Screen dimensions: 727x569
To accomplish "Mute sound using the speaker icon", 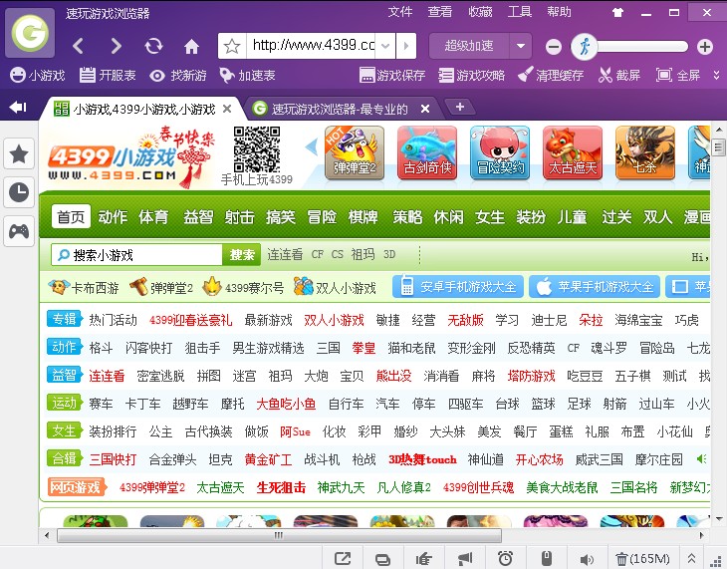I will pyautogui.click(x=587, y=558).
